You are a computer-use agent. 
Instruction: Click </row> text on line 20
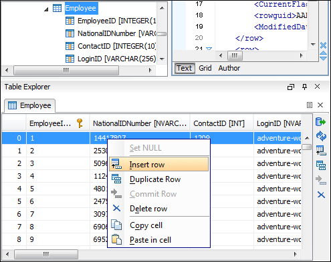click(249, 38)
